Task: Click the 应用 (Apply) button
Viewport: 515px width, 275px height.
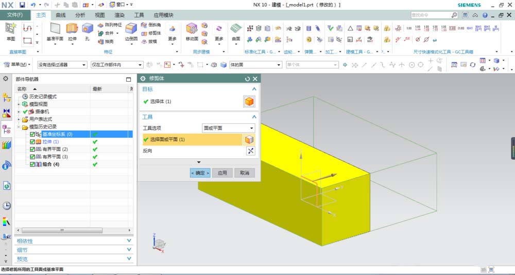Action: [222, 173]
